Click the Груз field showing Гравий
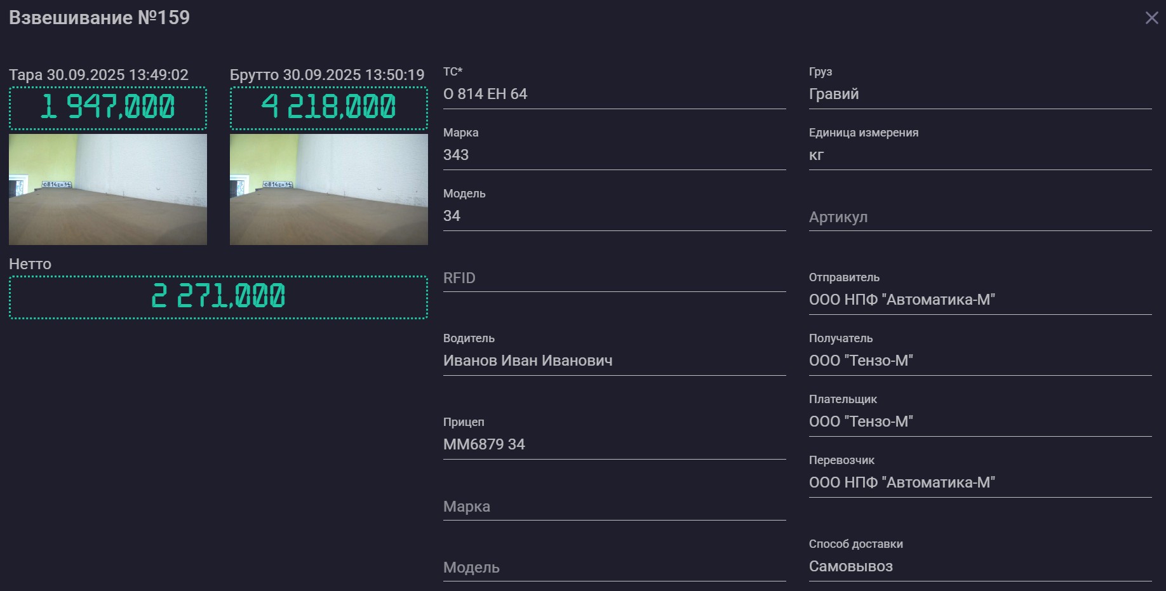The height and width of the screenshot is (591, 1166). tap(980, 94)
